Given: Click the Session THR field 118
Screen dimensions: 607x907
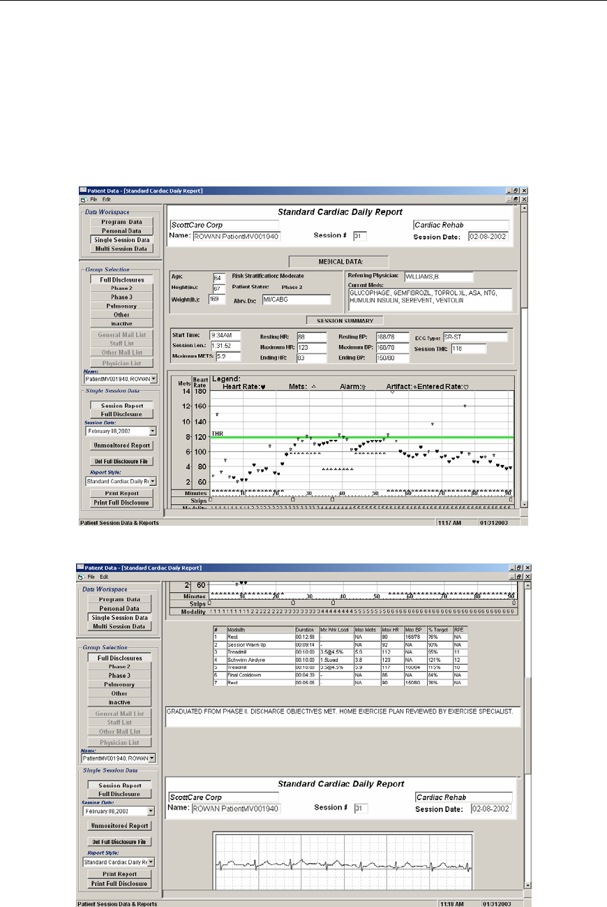Looking at the screenshot, I should click(469, 349).
